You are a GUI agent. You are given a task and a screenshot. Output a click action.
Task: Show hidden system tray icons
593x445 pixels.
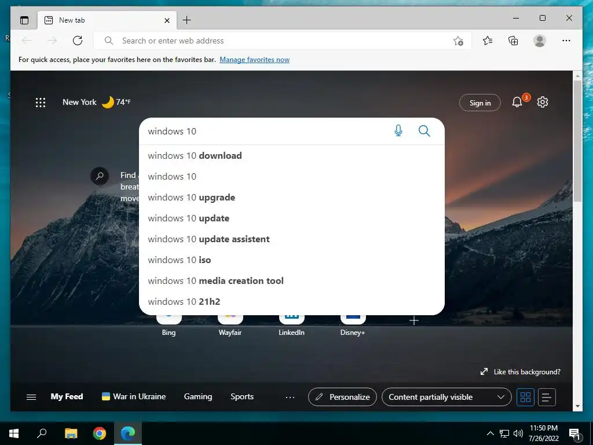point(490,433)
